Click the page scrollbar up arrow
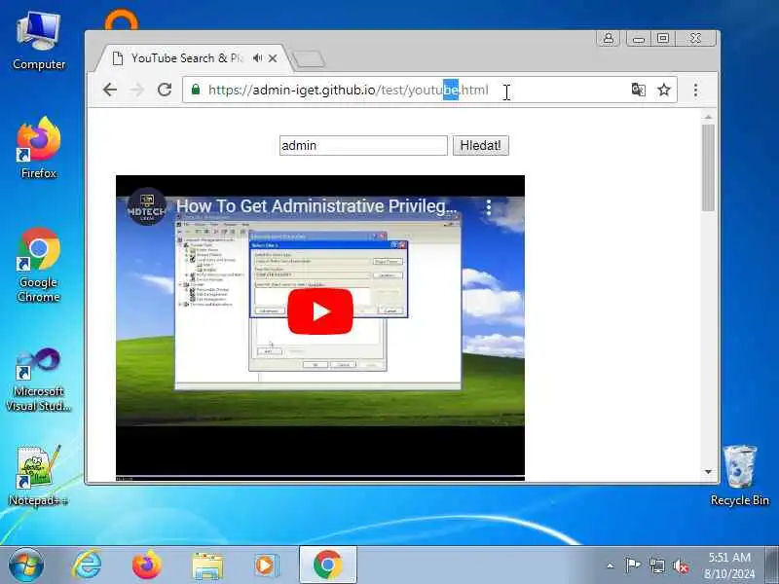The image size is (779, 584). [709, 117]
